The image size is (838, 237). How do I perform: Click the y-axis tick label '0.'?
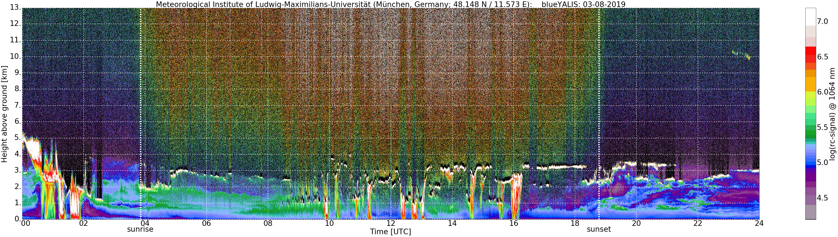(18, 219)
